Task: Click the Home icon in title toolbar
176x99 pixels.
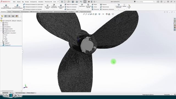Action: click(x=62, y=2)
